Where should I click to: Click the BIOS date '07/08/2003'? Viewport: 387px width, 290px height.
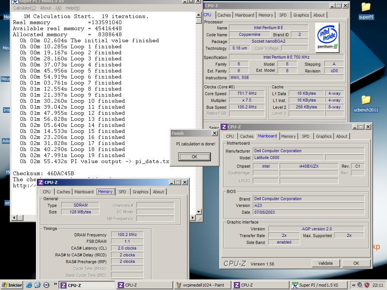pyautogui.click(x=308, y=212)
